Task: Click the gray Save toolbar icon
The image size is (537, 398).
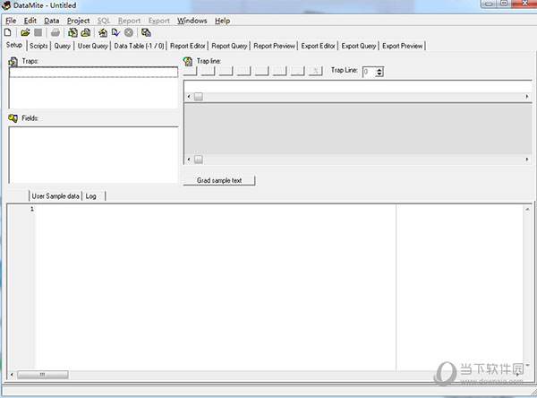Action: tap(38, 32)
